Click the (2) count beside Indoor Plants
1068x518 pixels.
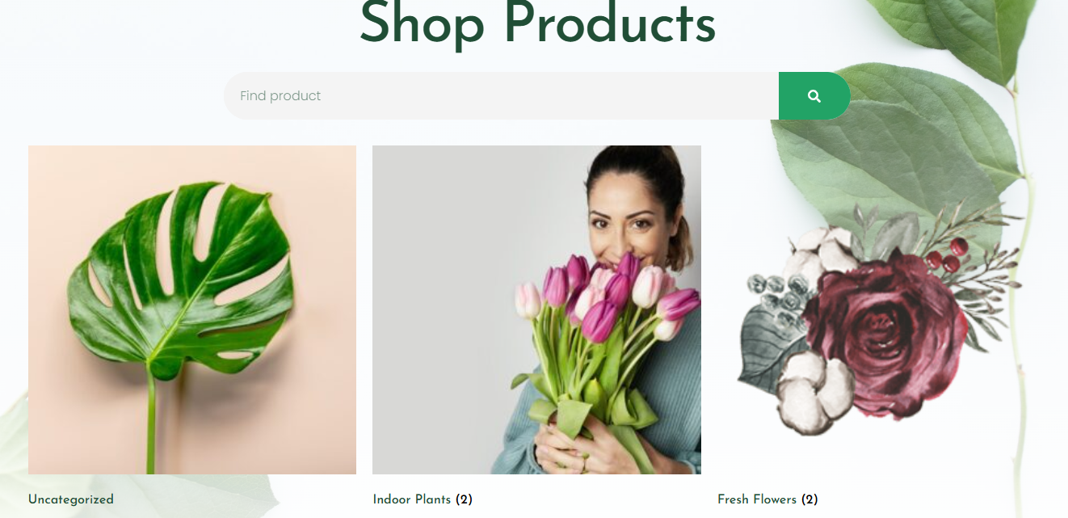(x=464, y=499)
